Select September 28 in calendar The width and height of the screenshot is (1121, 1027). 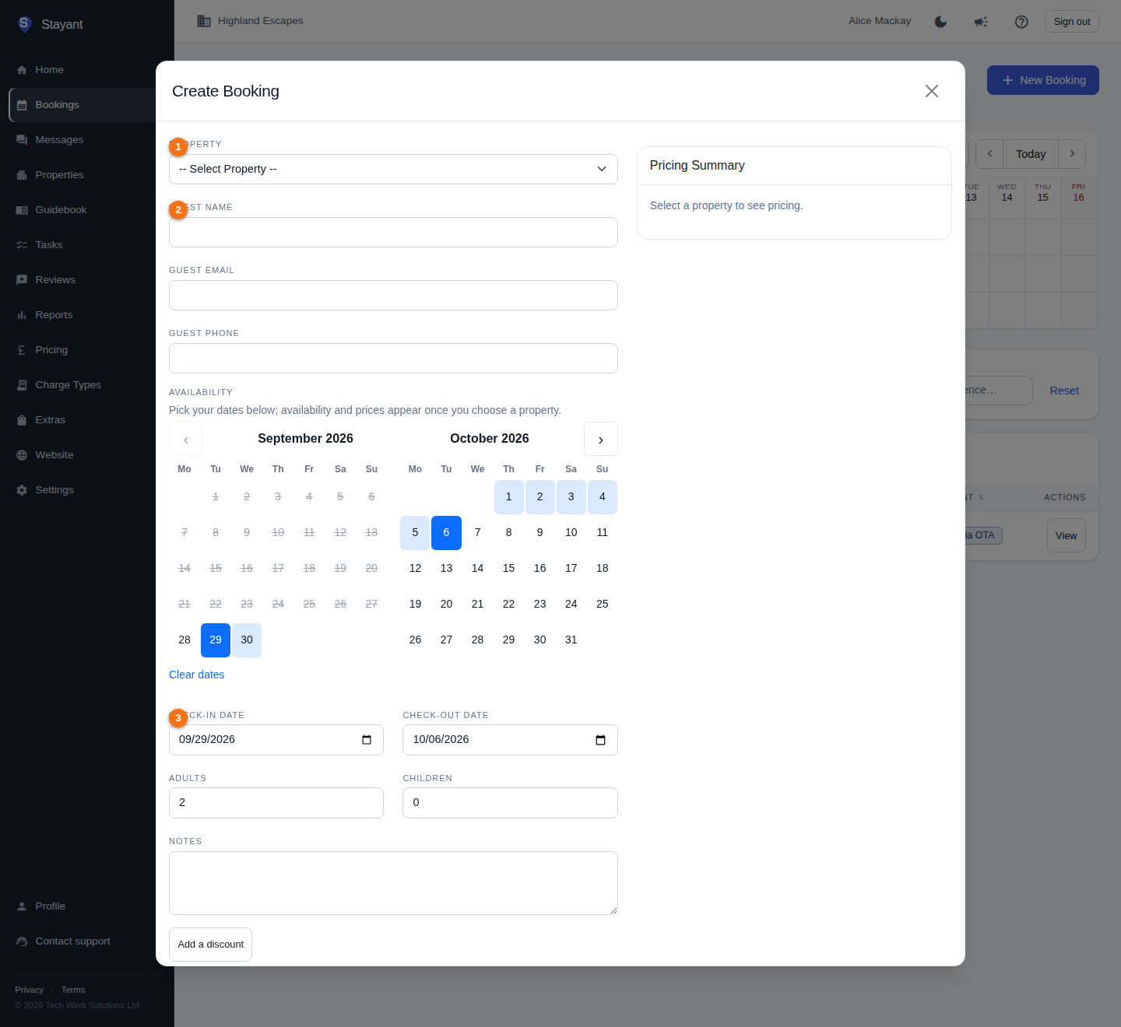point(184,640)
